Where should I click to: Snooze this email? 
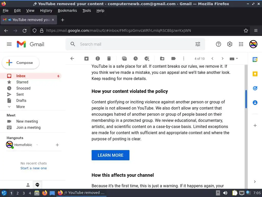136,58
